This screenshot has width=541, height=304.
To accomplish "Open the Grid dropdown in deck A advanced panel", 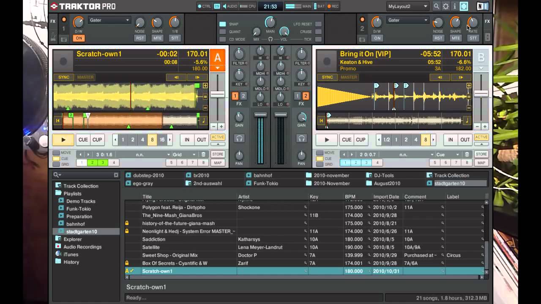I will 183,154.
